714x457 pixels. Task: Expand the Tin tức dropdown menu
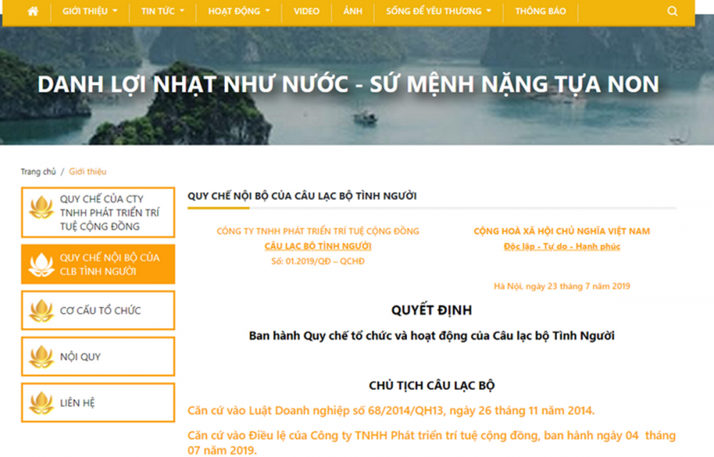[163, 11]
